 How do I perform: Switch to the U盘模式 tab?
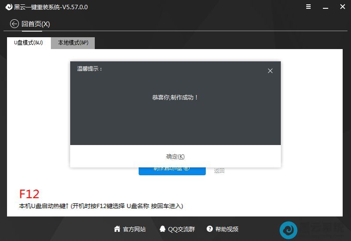(x=29, y=43)
